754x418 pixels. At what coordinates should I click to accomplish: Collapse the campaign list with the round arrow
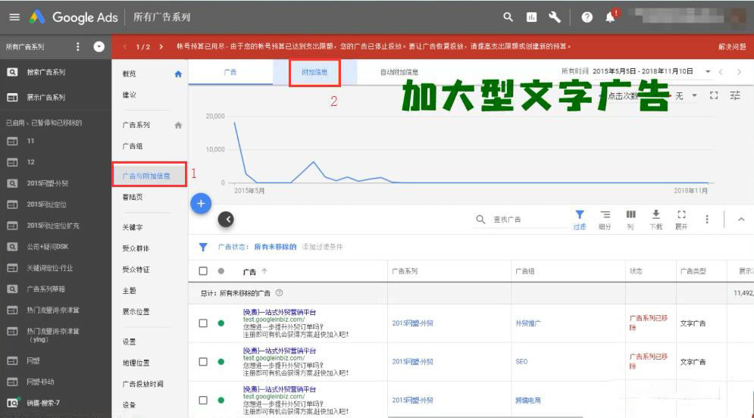99,47
